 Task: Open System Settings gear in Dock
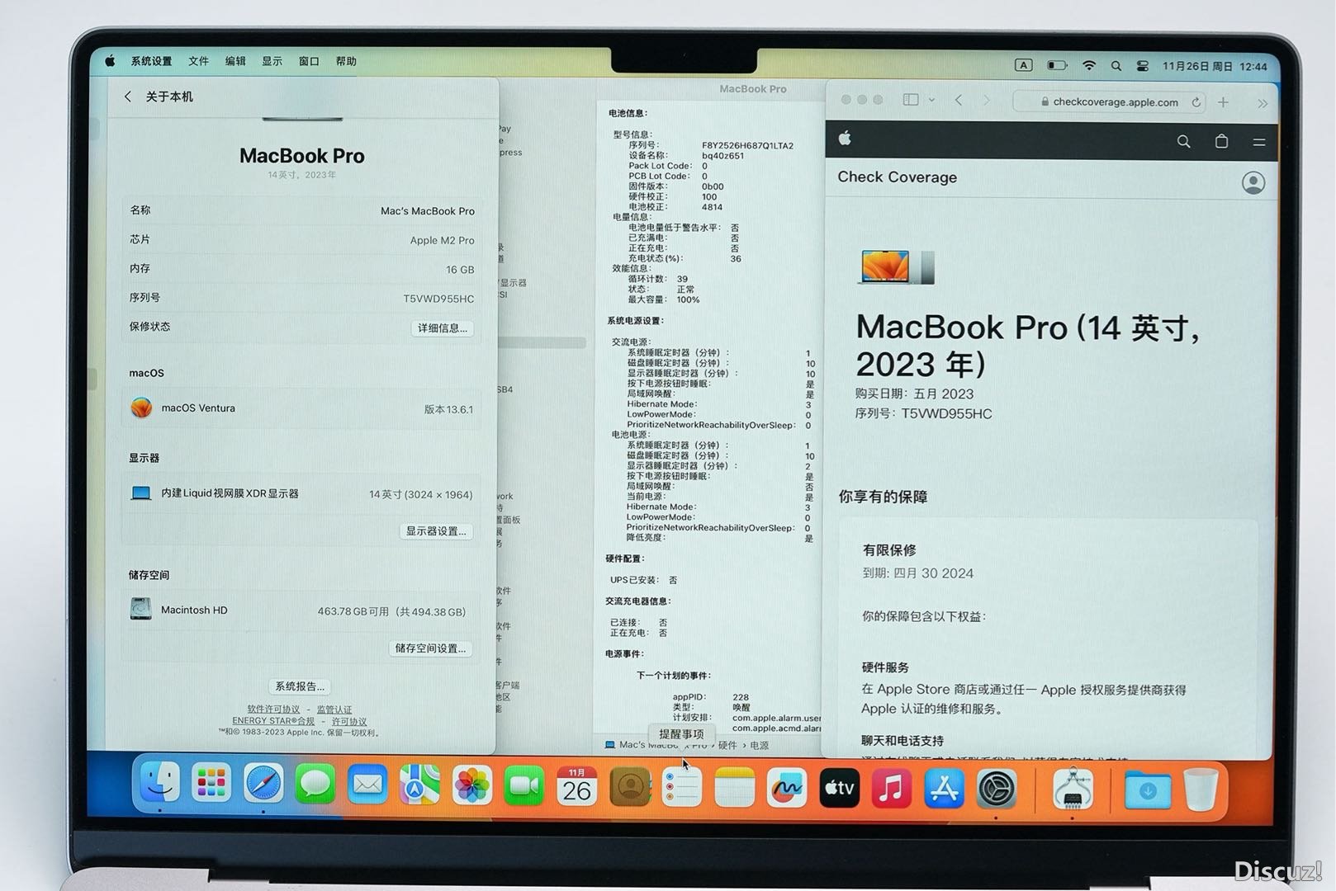click(x=997, y=790)
